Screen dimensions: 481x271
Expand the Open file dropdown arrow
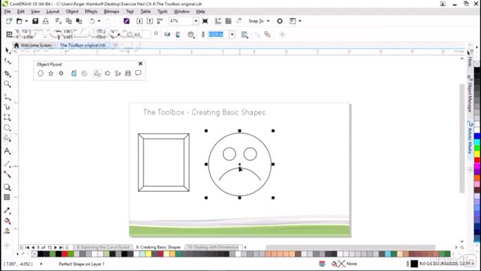(x=26, y=21)
